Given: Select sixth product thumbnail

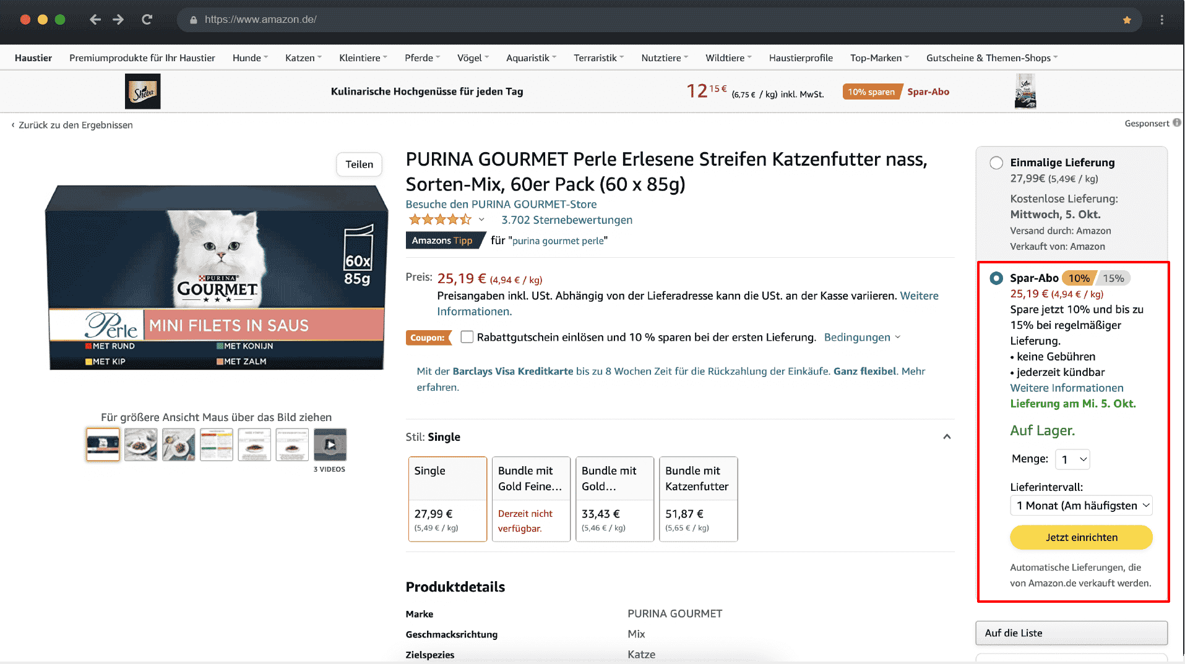Looking at the screenshot, I should point(292,445).
